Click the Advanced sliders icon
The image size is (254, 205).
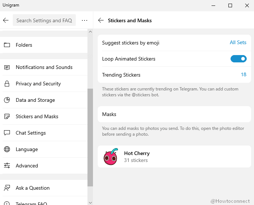(x=7, y=166)
